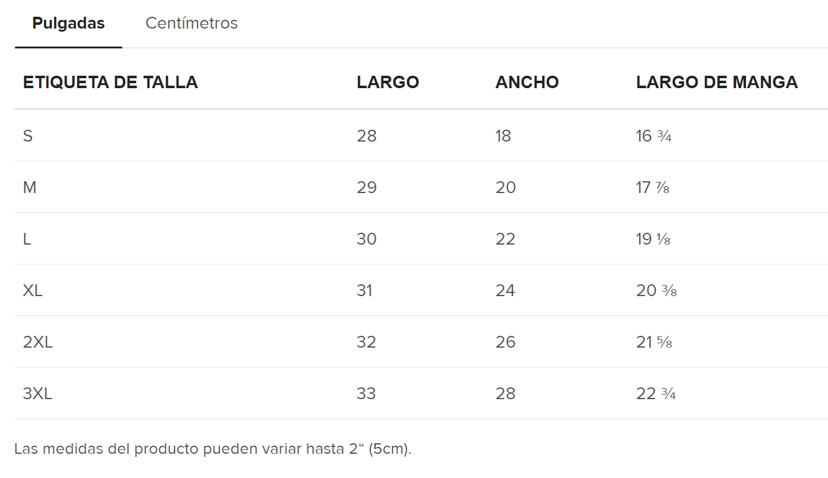The width and height of the screenshot is (828, 478).
Task: Click the width value 28 for 3XL
Action: click(x=505, y=394)
